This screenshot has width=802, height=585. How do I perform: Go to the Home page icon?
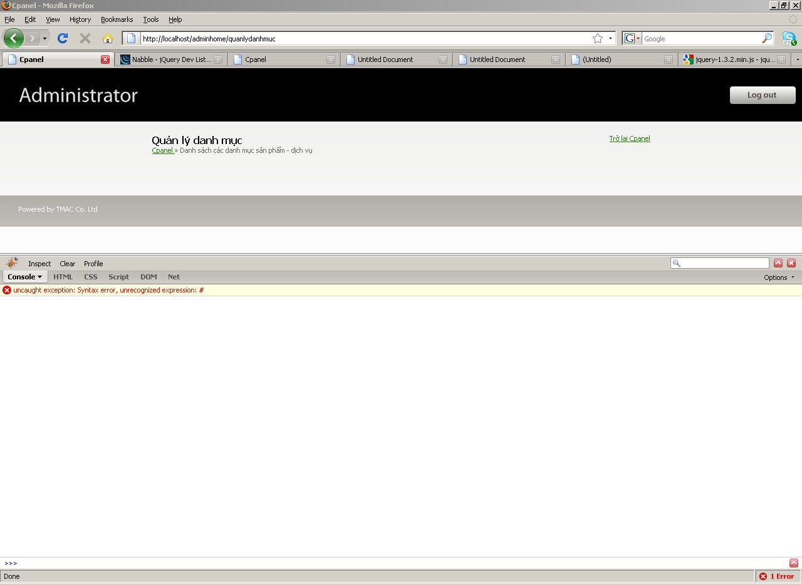pyautogui.click(x=107, y=38)
